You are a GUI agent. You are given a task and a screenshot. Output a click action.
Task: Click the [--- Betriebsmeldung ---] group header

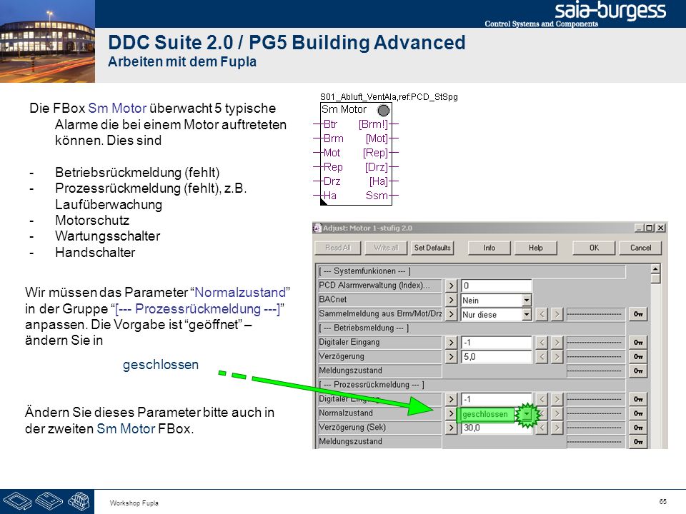pyautogui.click(x=472, y=328)
